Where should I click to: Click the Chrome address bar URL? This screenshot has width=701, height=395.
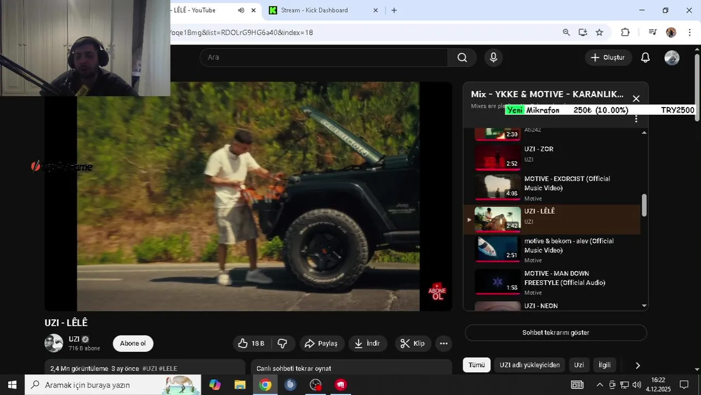(x=241, y=32)
